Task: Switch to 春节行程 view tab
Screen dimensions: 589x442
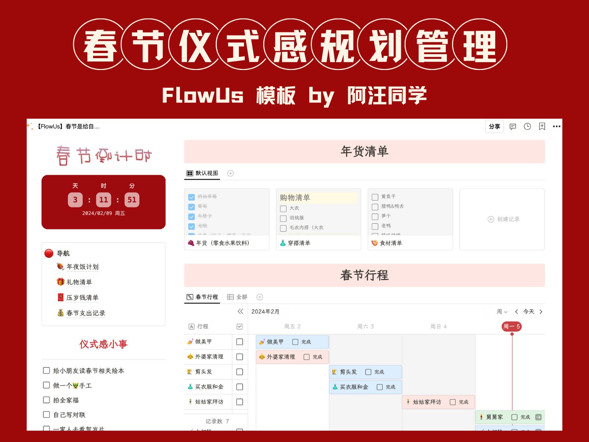Action: tap(202, 297)
